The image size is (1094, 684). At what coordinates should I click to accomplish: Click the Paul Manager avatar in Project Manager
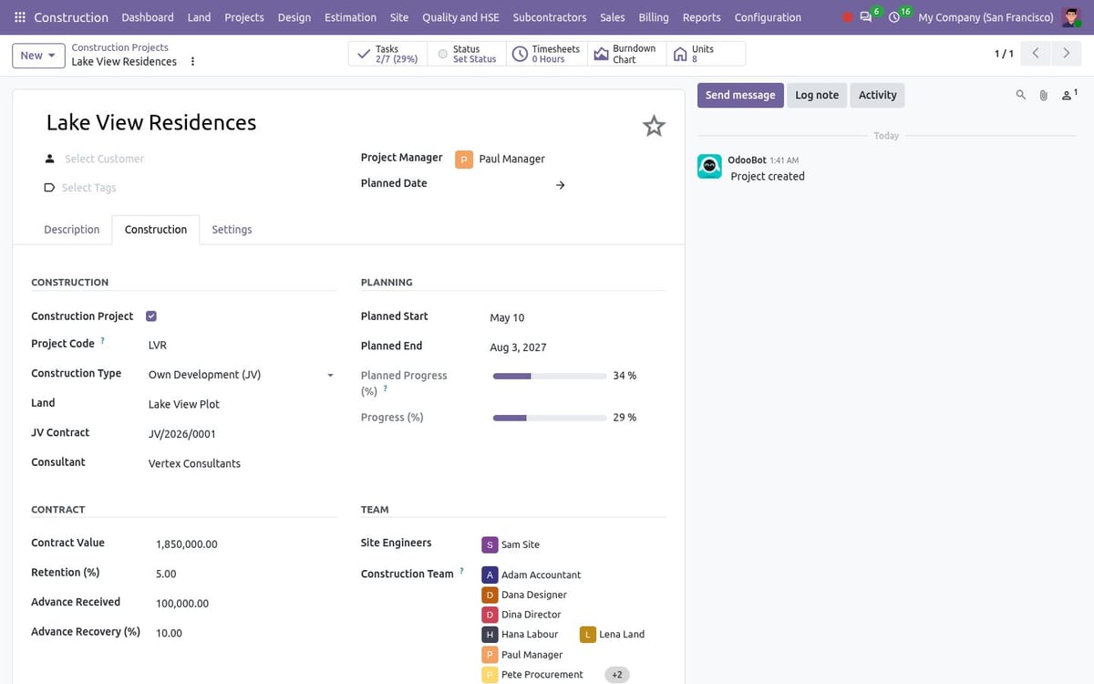click(463, 159)
